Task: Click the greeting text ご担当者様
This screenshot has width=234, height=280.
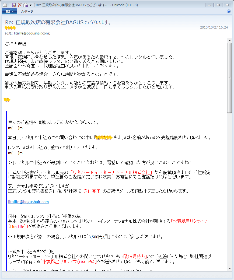Action: click(16, 44)
